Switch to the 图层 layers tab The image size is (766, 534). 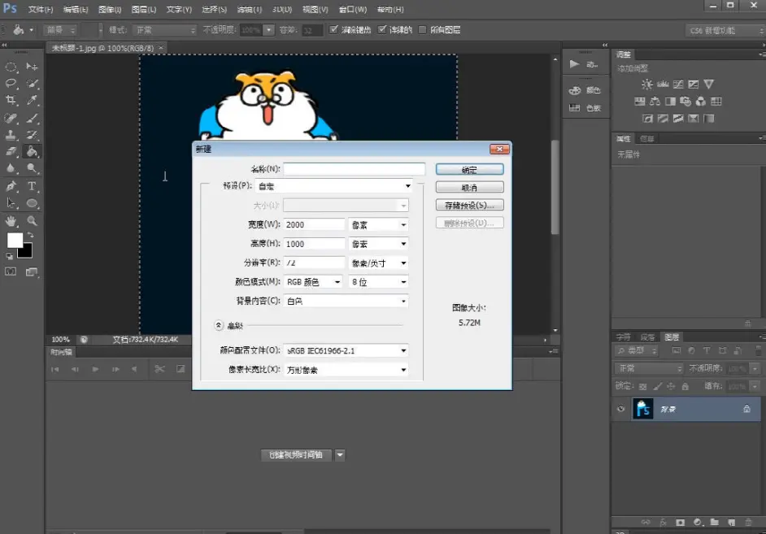[x=671, y=336]
